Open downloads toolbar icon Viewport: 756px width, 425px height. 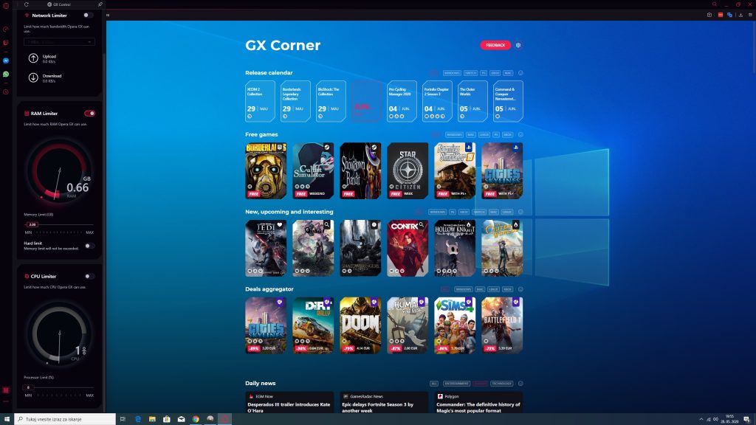pos(740,15)
